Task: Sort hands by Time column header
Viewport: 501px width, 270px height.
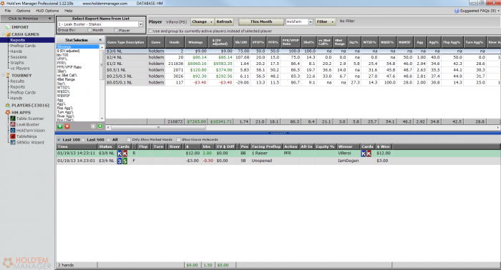Action: (x=77, y=146)
